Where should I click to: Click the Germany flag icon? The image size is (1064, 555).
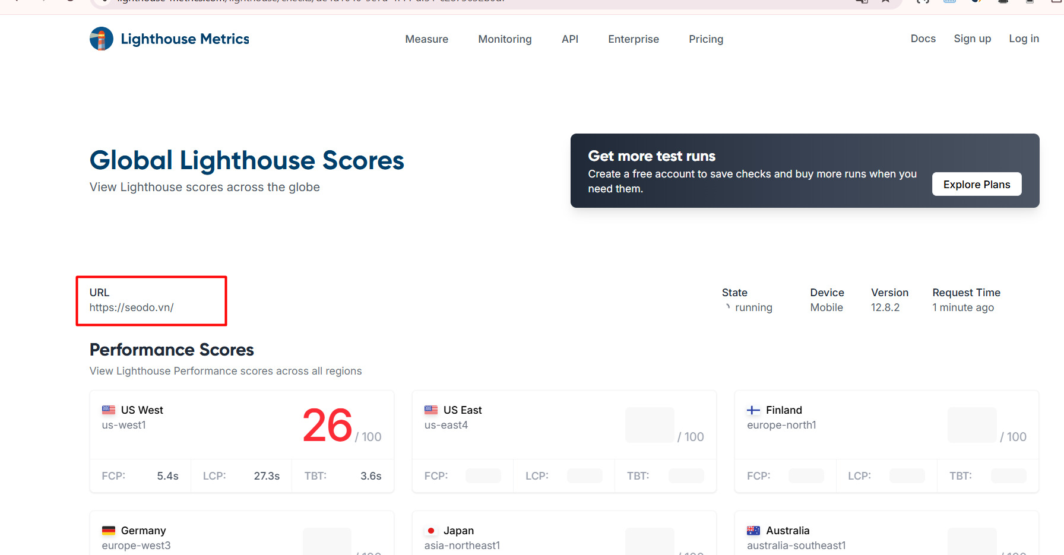click(x=109, y=531)
